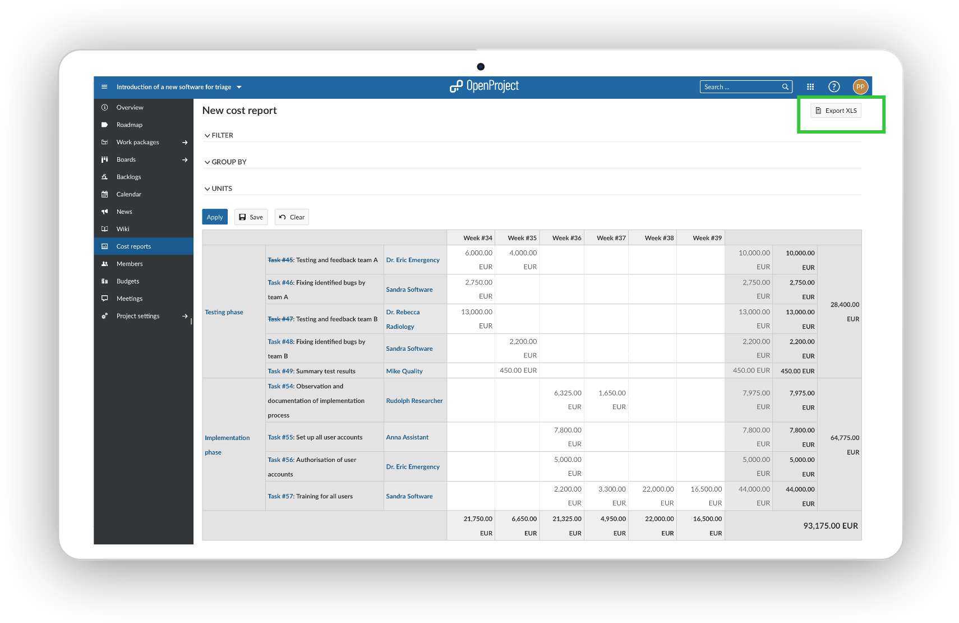Expand the GROUP BY section
The image size is (959, 623).
coord(225,162)
